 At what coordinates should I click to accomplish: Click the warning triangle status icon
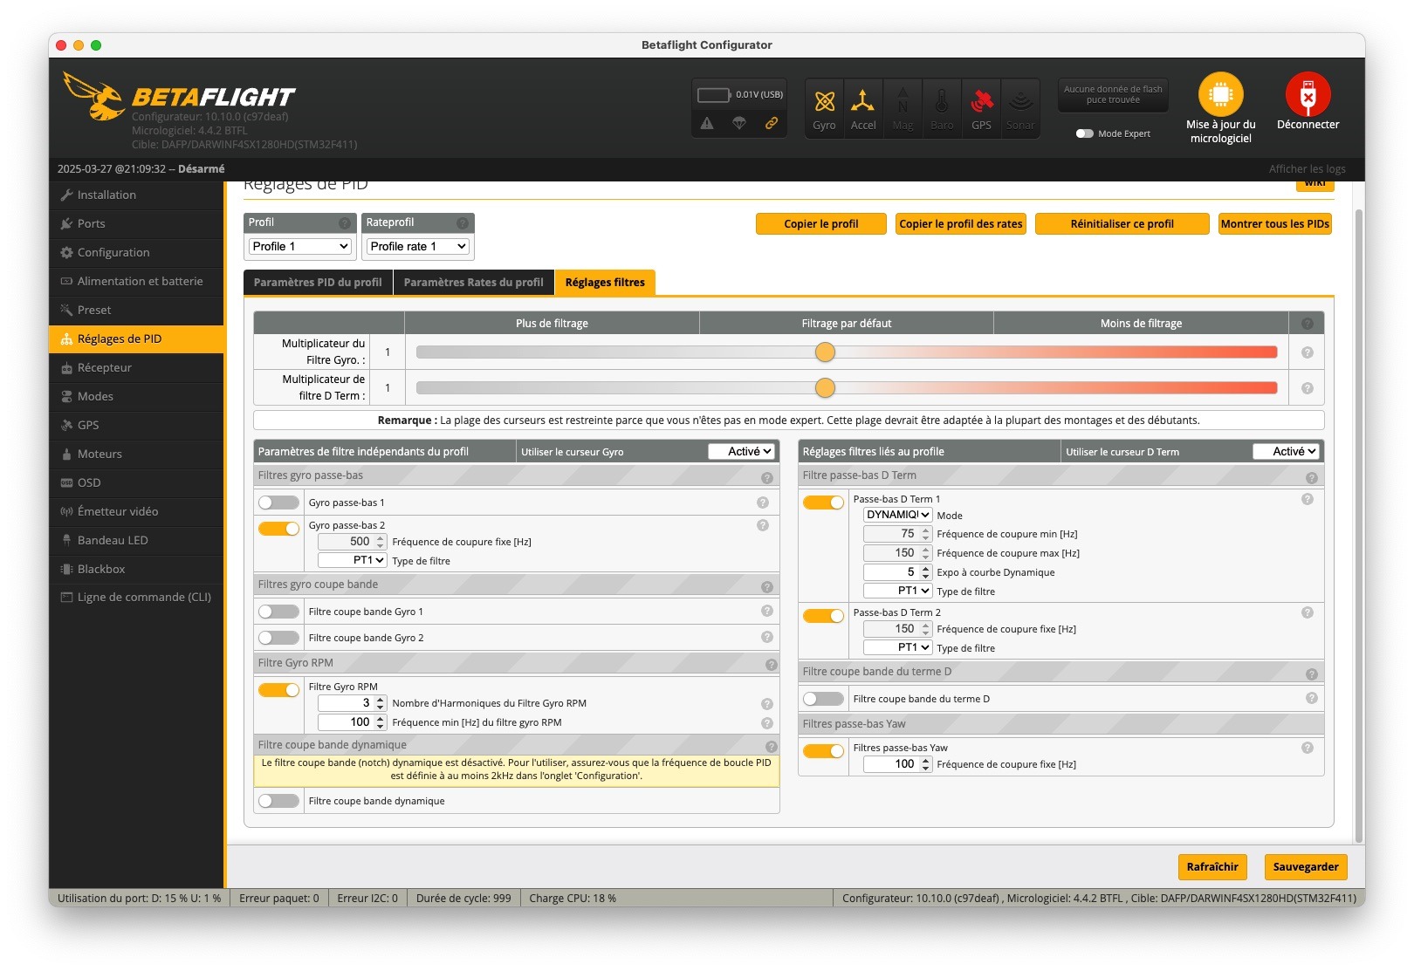pyautogui.click(x=707, y=123)
